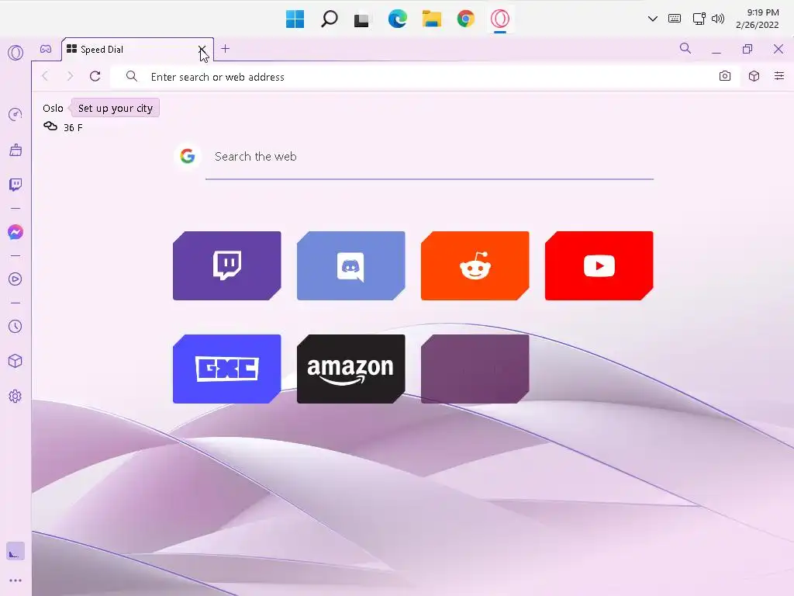Expand the hidden tray icons chevron
The image size is (794, 596).
(x=653, y=19)
